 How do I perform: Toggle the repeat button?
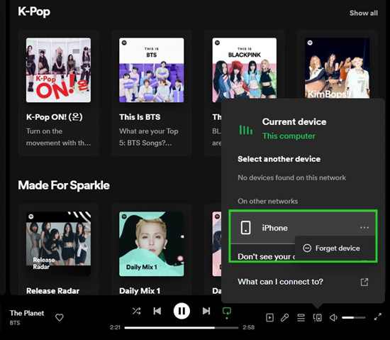(227, 312)
